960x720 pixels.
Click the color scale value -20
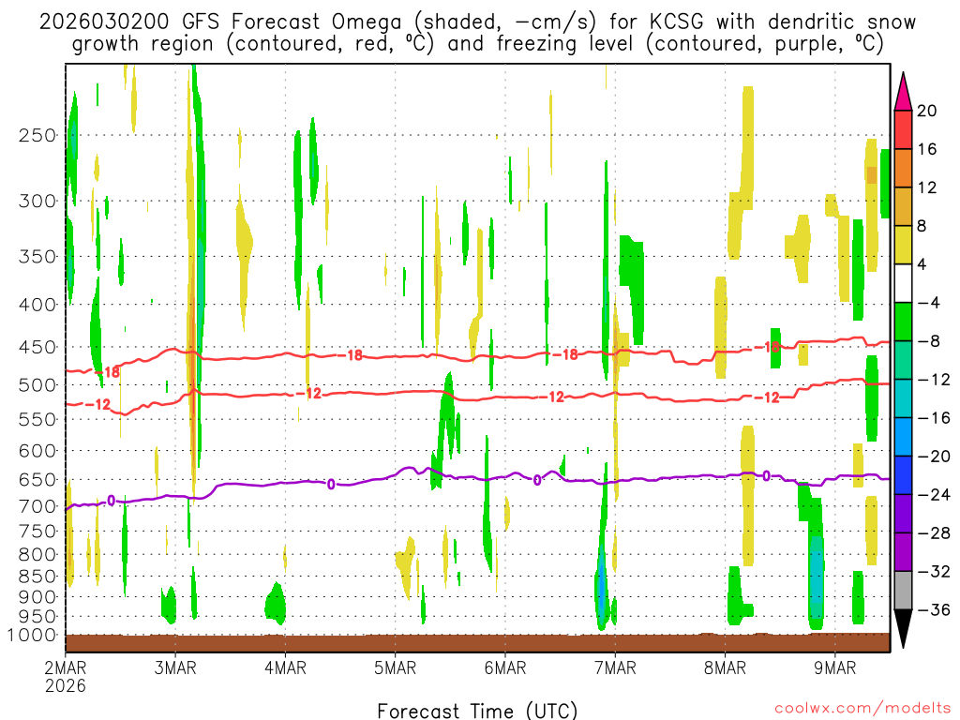coord(935,457)
